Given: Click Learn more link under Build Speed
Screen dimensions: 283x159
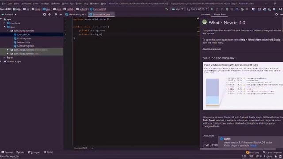Looking at the screenshot, I should [208, 136].
